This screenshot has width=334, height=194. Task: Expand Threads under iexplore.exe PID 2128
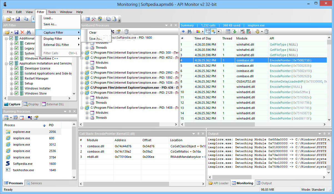[87, 103]
